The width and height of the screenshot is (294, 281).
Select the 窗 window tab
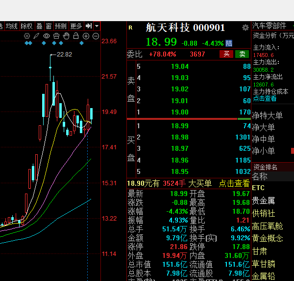49,26
